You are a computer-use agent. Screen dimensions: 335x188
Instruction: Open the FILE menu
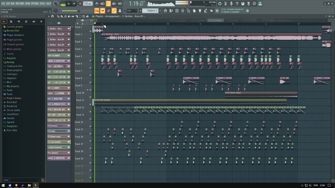[x=3, y=3]
